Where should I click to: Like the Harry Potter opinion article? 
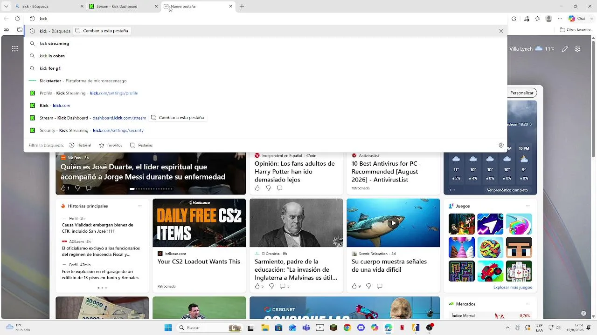click(x=257, y=188)
